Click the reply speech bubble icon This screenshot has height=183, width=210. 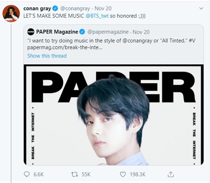pos(27,174)
